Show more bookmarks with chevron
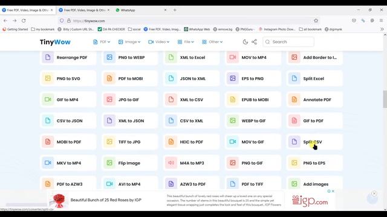Viewport: 387px width, 217px height. pyautogui.click(x=382, y=29)
